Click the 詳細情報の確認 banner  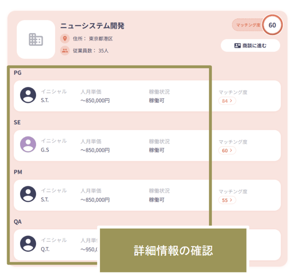173,250
